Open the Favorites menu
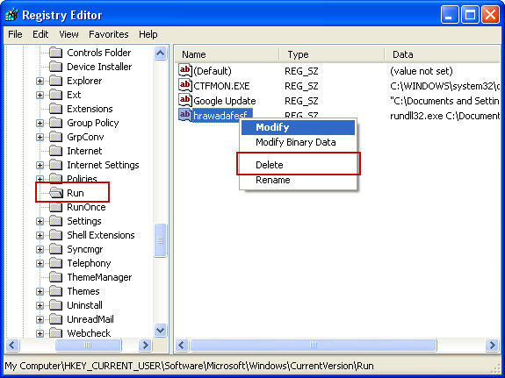 click(x=109, y=34)
